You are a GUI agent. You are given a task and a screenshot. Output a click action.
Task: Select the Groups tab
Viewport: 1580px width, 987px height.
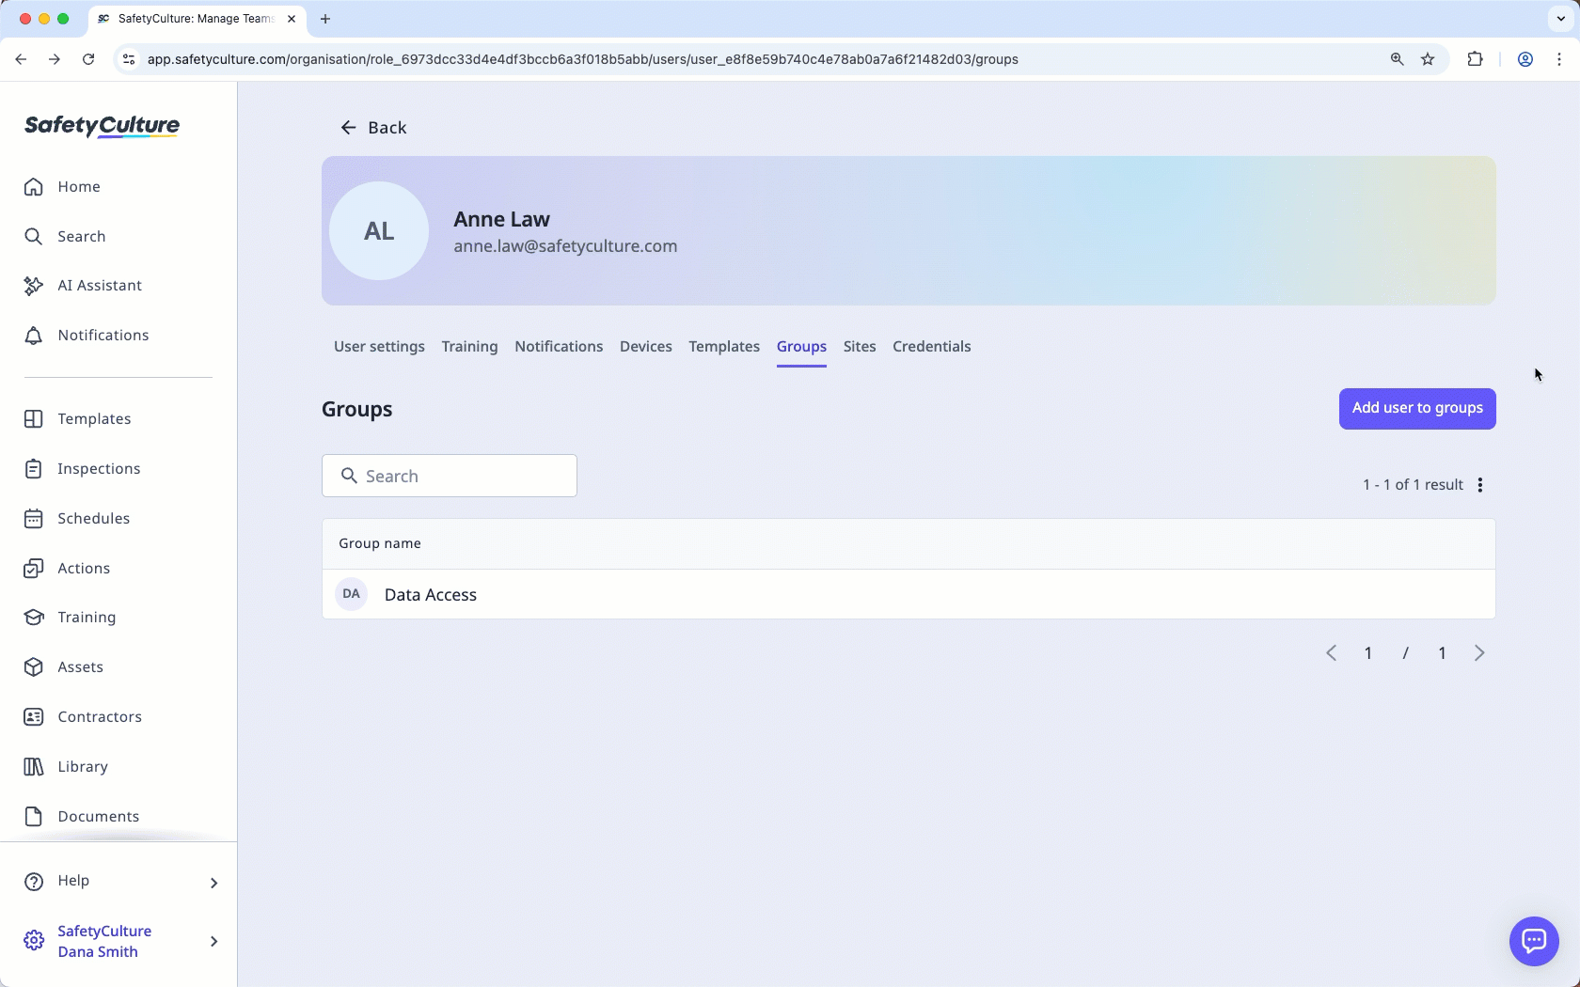[x=801, y=347]
